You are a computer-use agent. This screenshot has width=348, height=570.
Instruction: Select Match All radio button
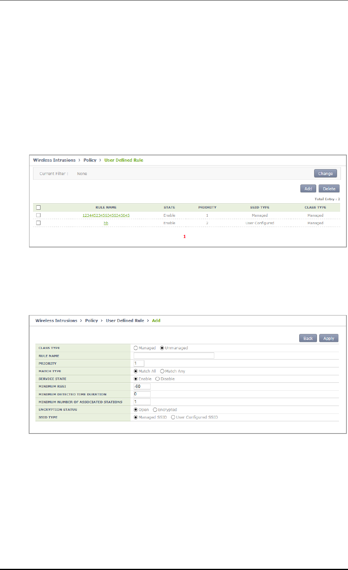[x=136, y=371]
